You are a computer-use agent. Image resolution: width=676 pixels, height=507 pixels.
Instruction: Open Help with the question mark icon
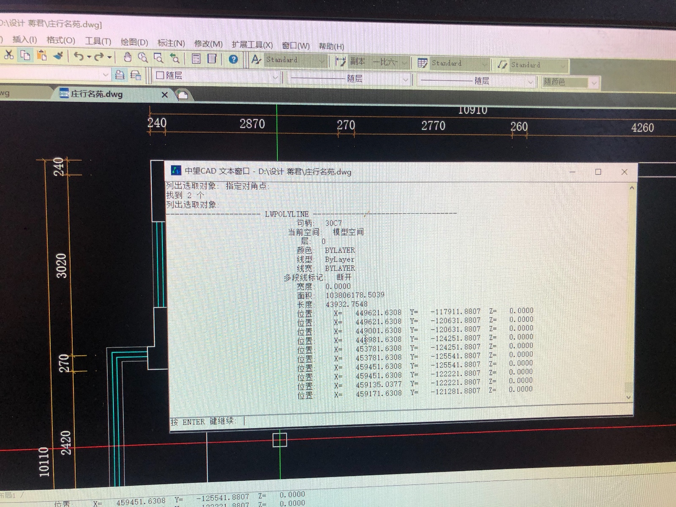click(x=233, y=59)
